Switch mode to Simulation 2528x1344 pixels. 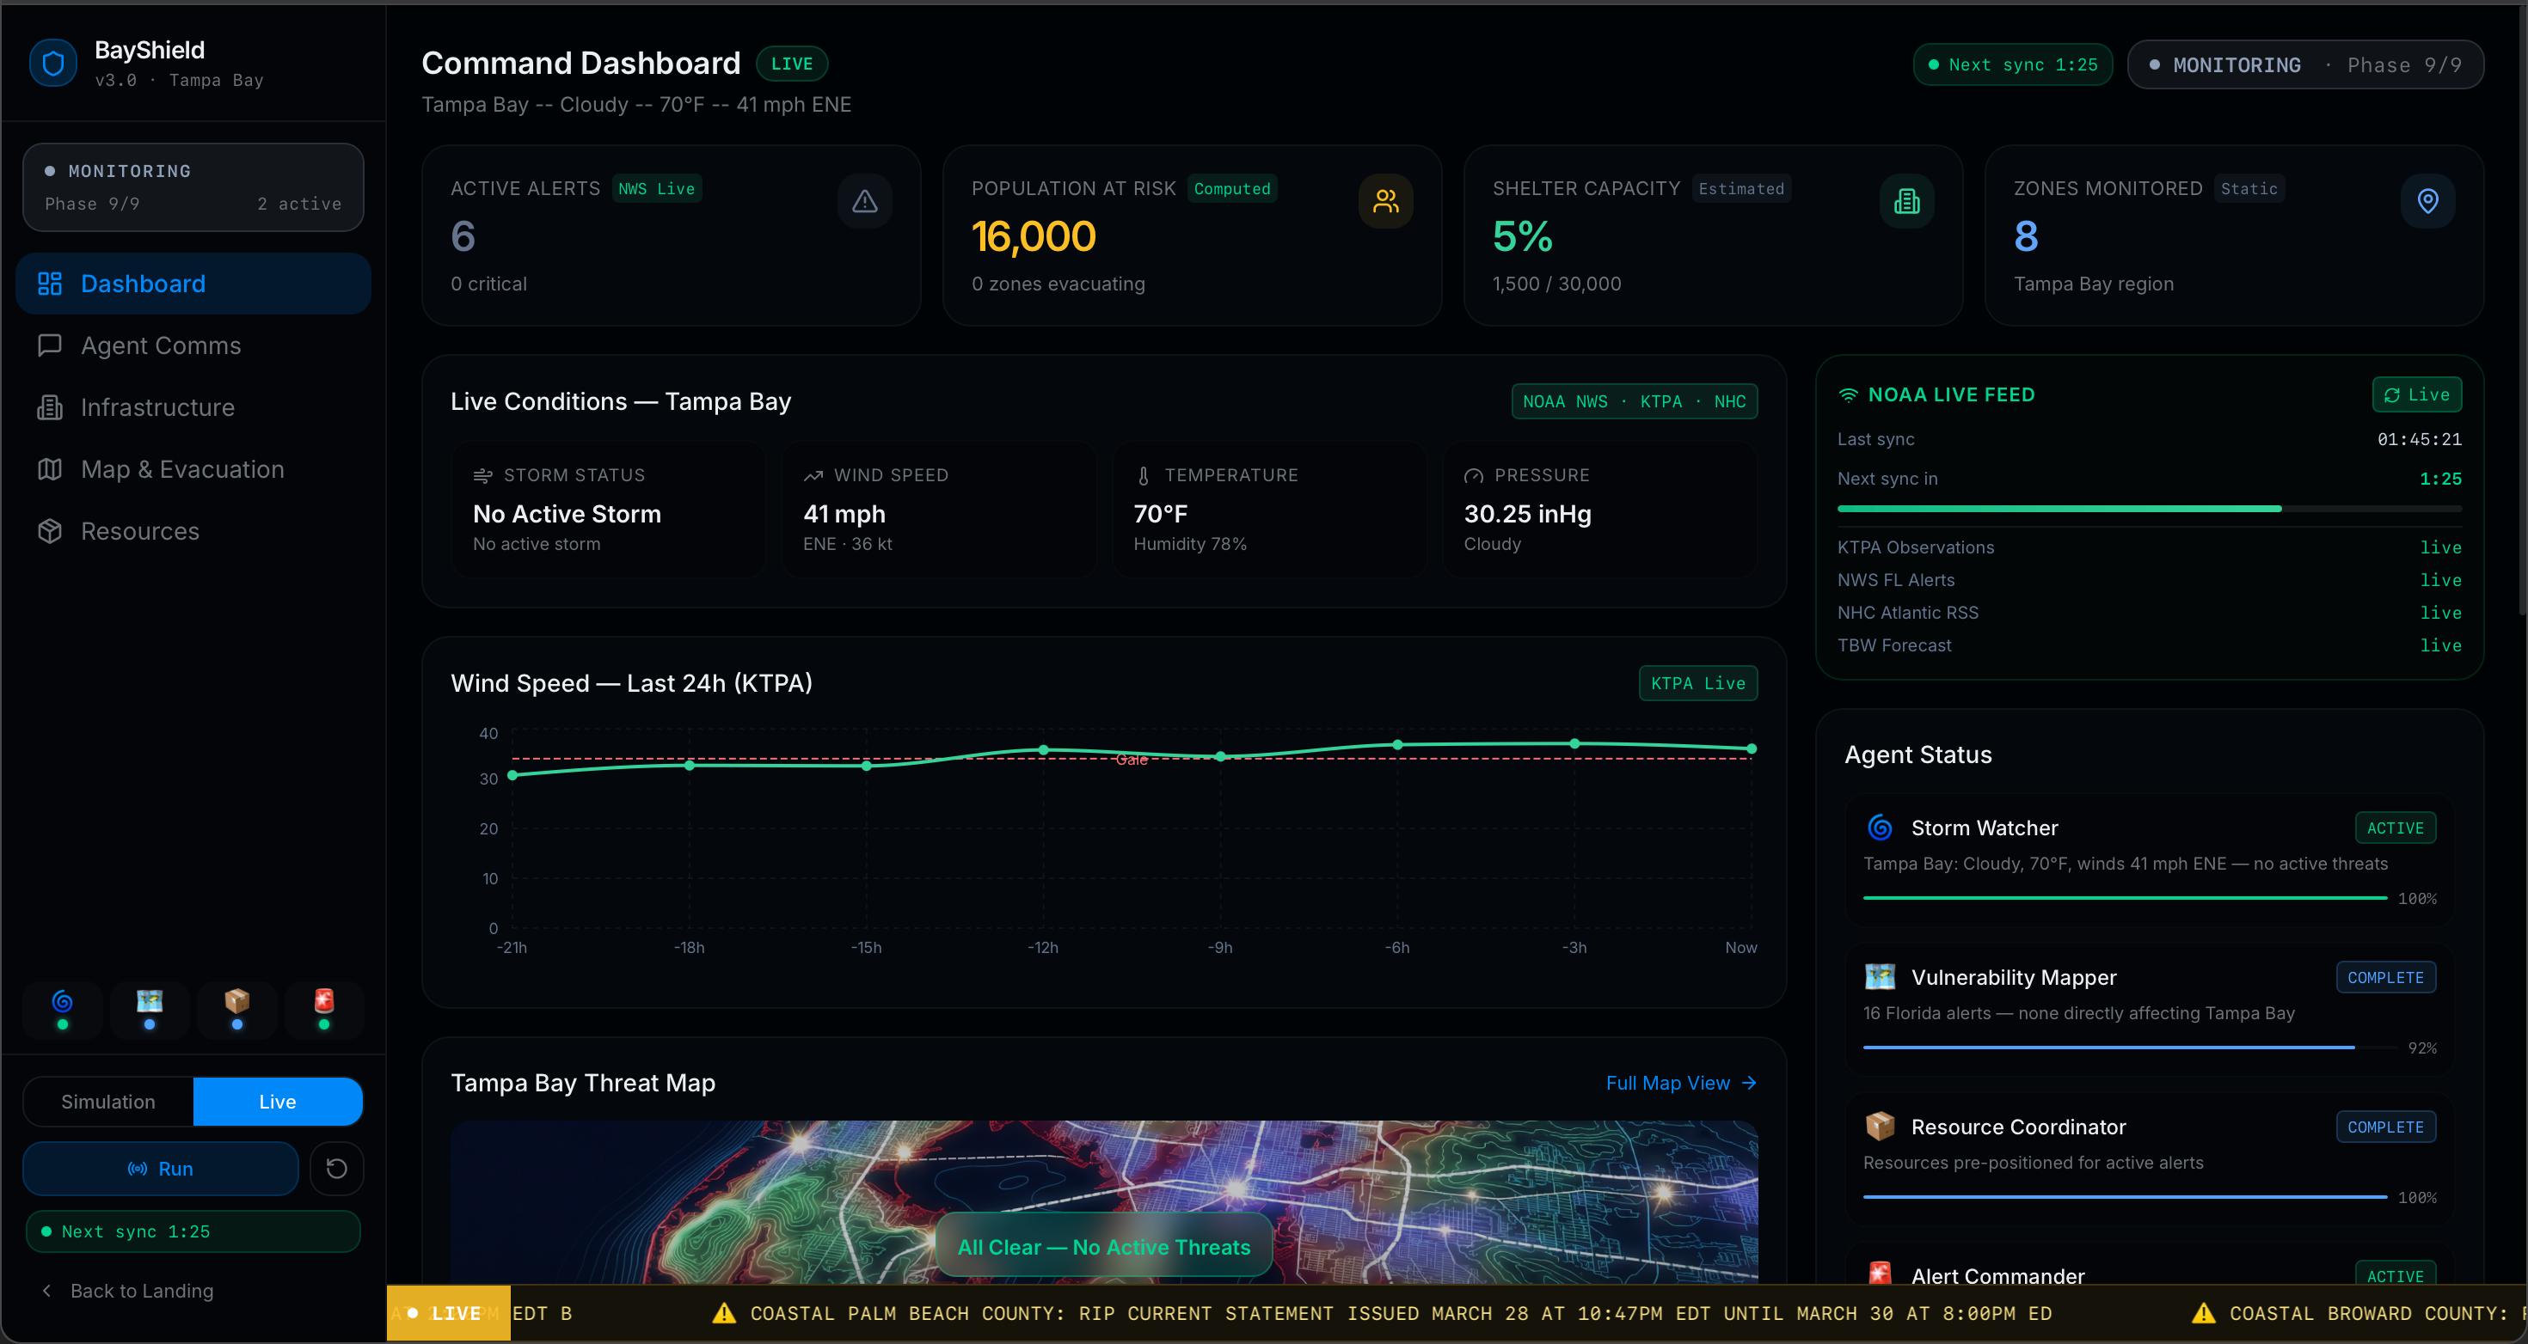108,1102
